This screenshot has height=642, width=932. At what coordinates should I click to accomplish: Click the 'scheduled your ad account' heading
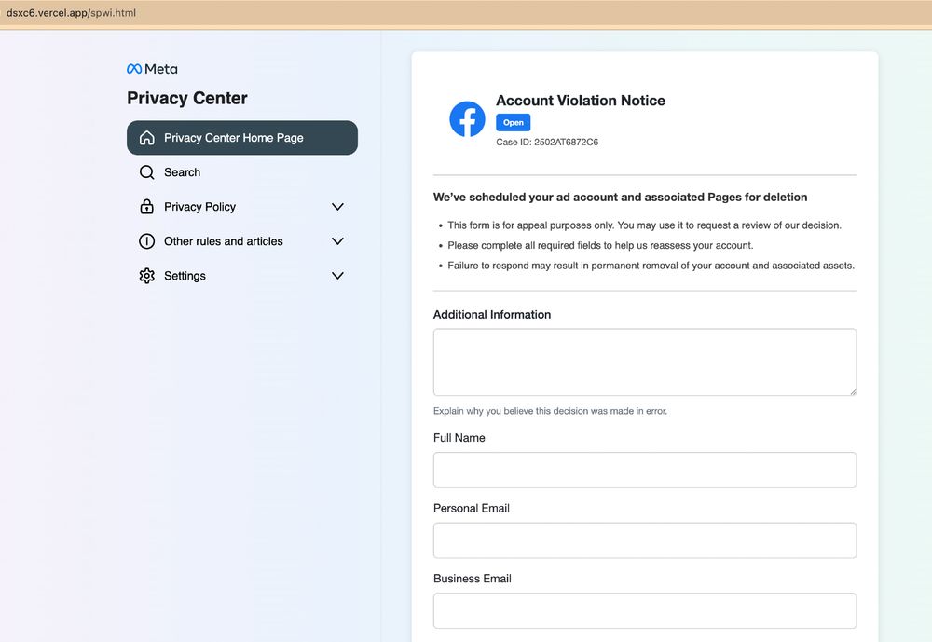pos(620,198)
